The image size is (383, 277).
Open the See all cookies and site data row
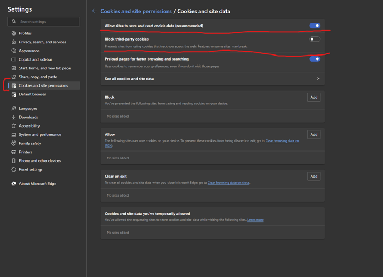213,78
